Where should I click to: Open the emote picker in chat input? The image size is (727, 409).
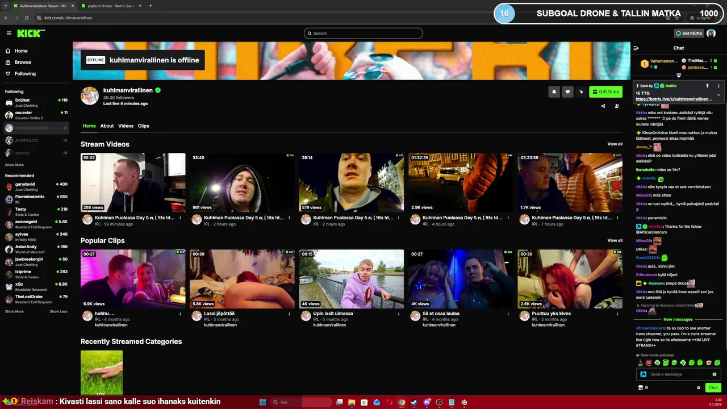(715, 374)
